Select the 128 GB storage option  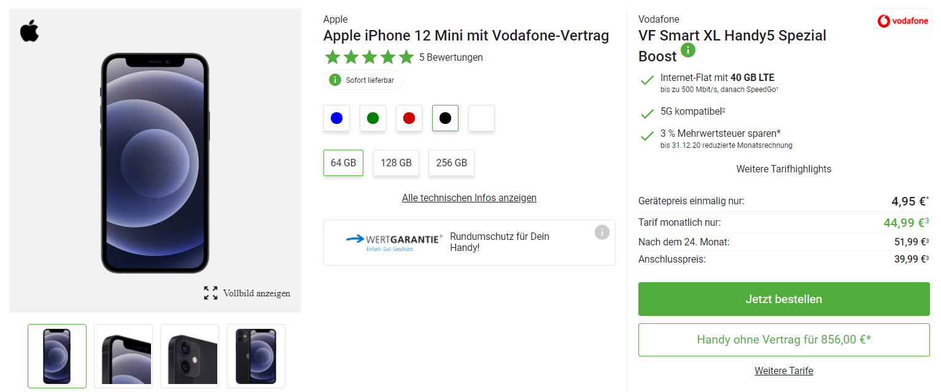click(396, 163)
